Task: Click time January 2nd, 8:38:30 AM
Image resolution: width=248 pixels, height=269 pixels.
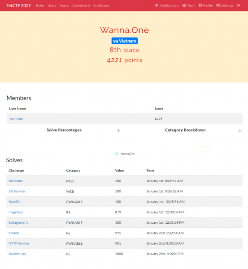Action: pos(165,243)
